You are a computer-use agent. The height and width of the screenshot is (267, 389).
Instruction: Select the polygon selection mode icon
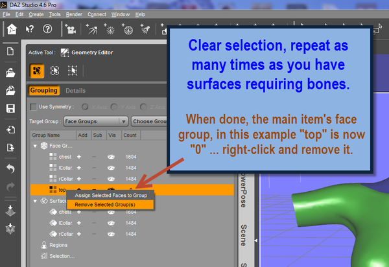[37, 71]
